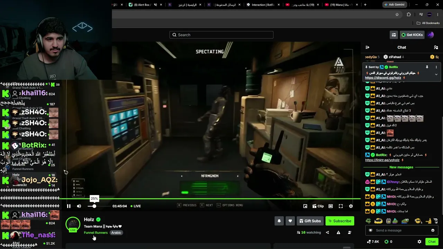Open the discord.gg/holz link

click(x=383, y=78)
